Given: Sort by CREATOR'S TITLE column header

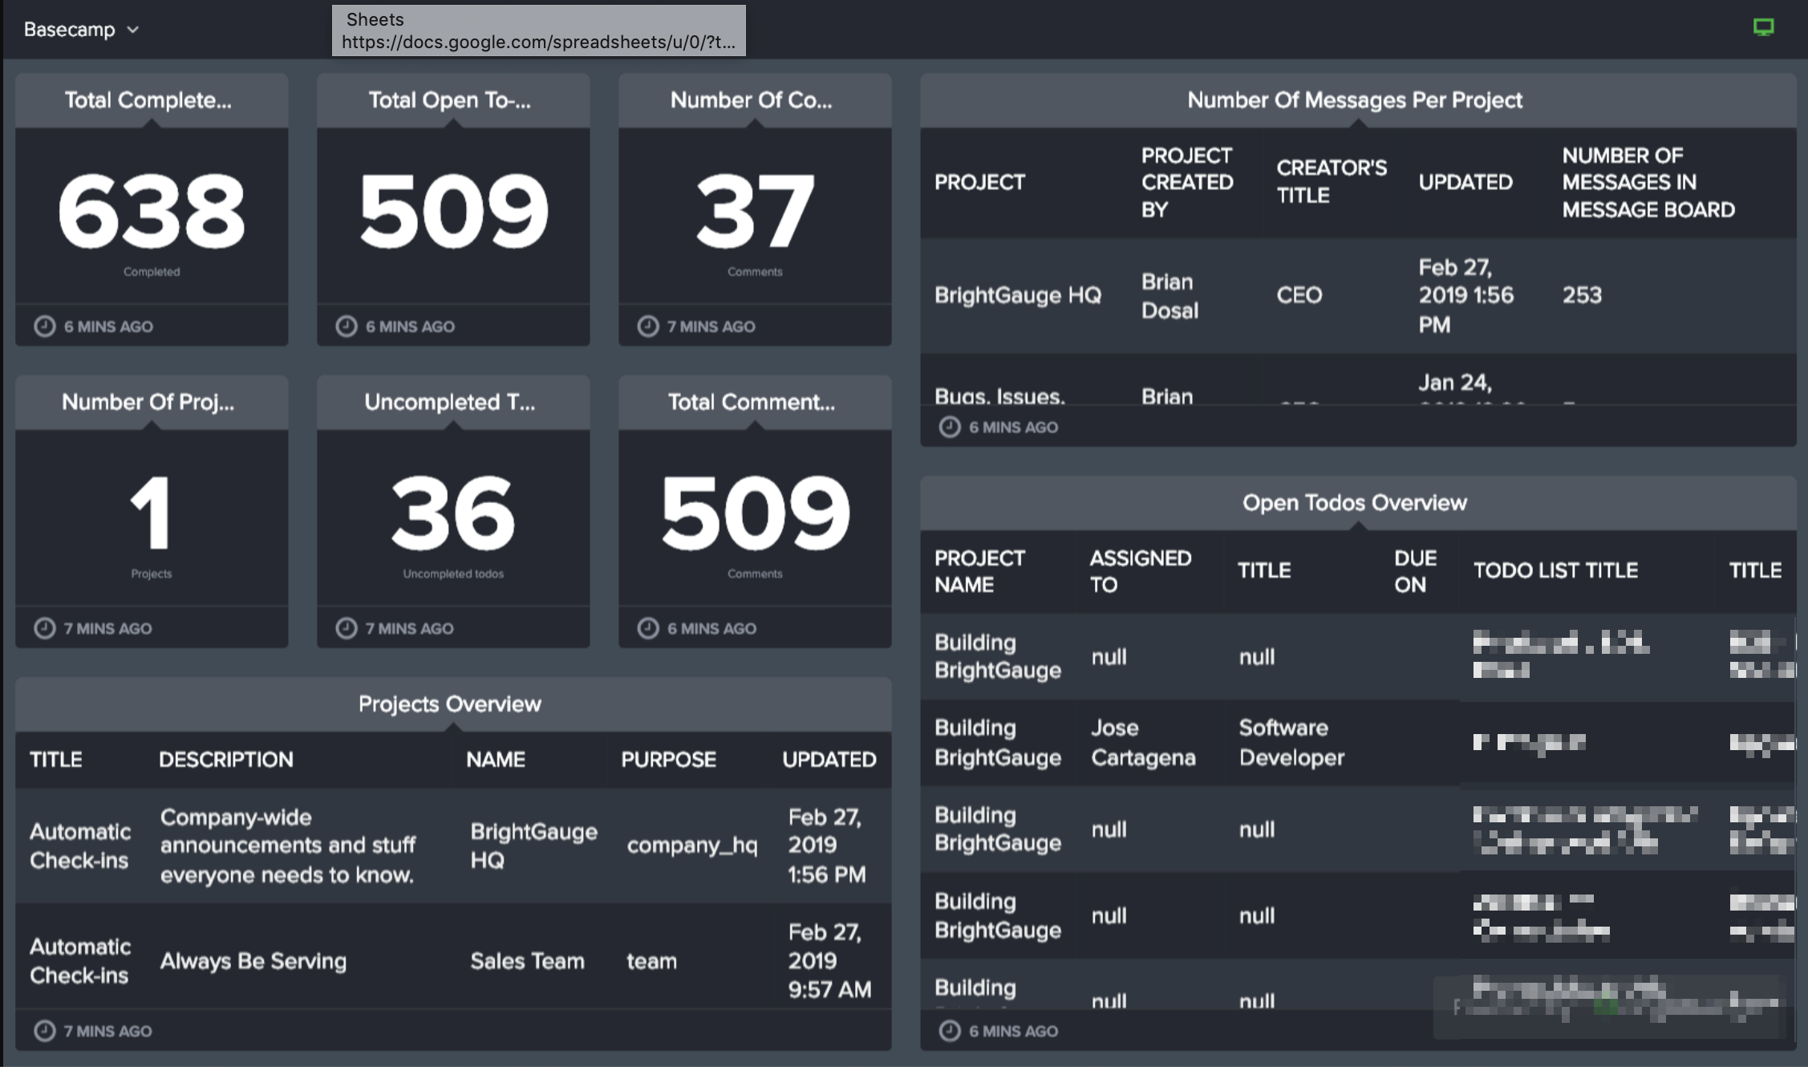Looking at the screenshot, I should click(x=1332, y=181).
